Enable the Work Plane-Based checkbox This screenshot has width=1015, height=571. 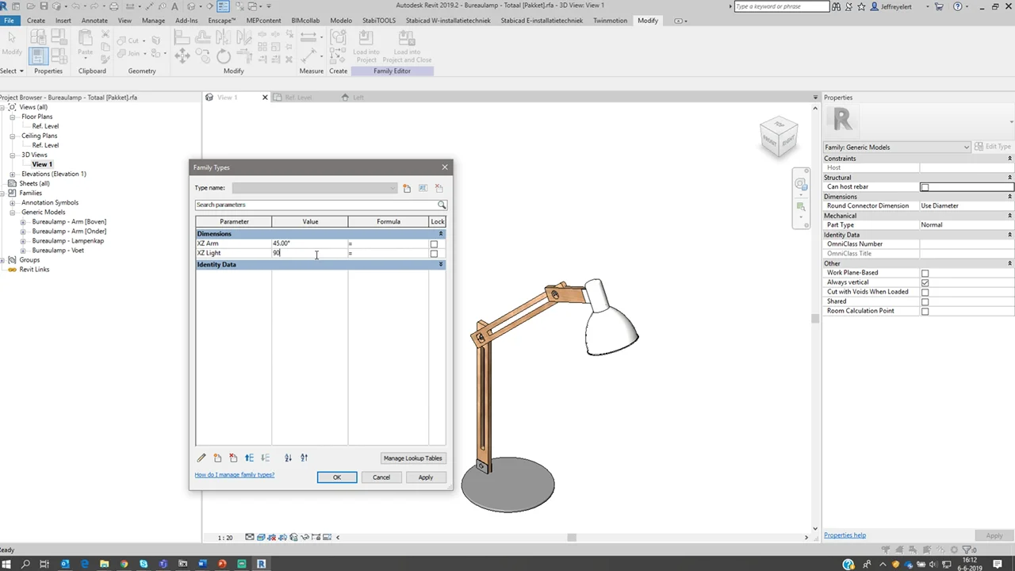click(x=925, y=273)
